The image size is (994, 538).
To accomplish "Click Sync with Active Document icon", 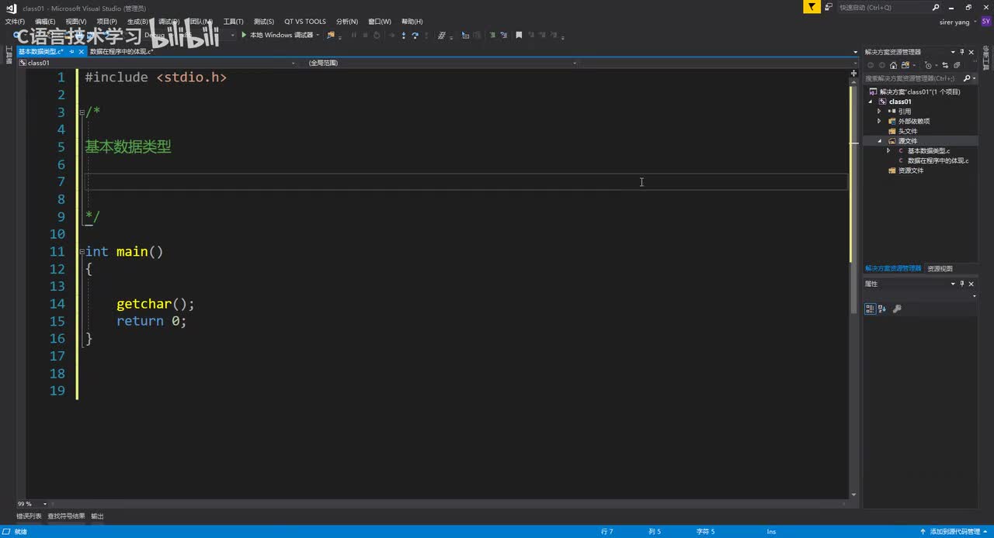I will pyautogui.click(x=945, y=65).
